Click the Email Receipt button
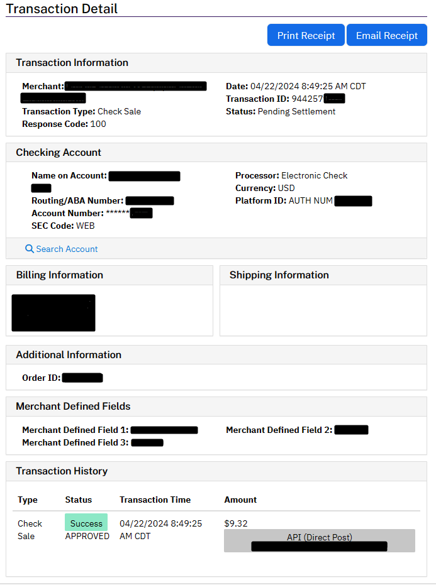 point(387,35)
